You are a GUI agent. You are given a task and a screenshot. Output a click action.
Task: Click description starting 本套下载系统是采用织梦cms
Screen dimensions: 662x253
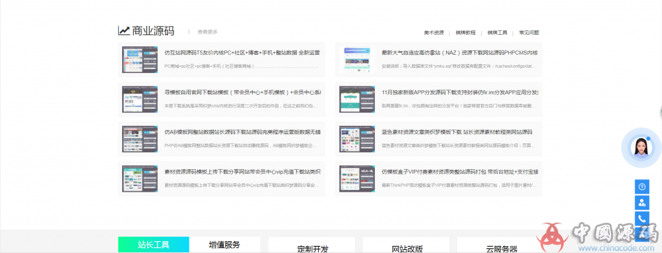click(x=240, y=106)
